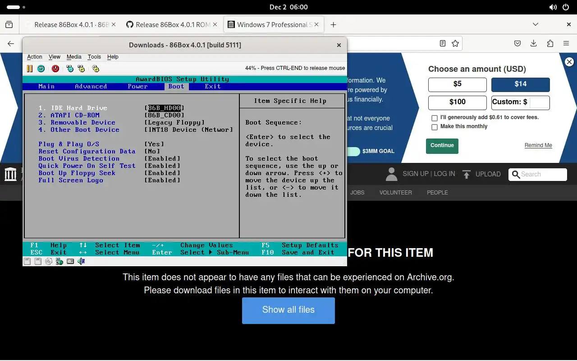
Task: Click the green Continue button
Action: click(442, 146)
